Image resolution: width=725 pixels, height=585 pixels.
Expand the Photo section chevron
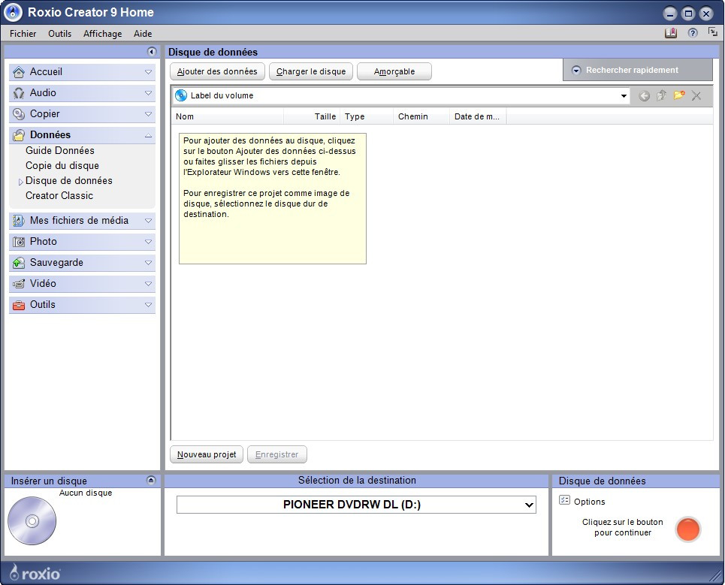click(x=148, y=242)
